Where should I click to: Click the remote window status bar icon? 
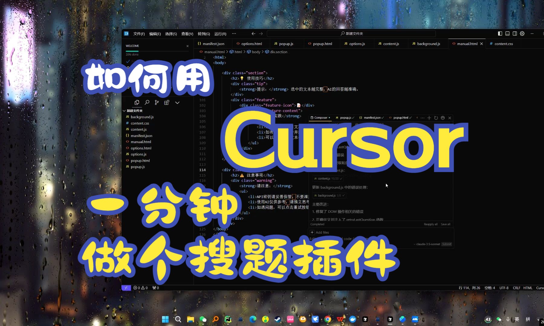[x=126, y=288]
